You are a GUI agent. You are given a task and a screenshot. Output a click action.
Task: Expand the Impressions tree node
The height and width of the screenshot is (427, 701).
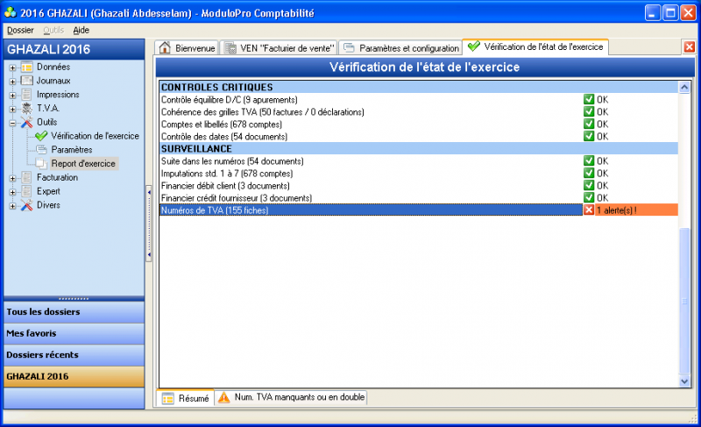point(12,96)
